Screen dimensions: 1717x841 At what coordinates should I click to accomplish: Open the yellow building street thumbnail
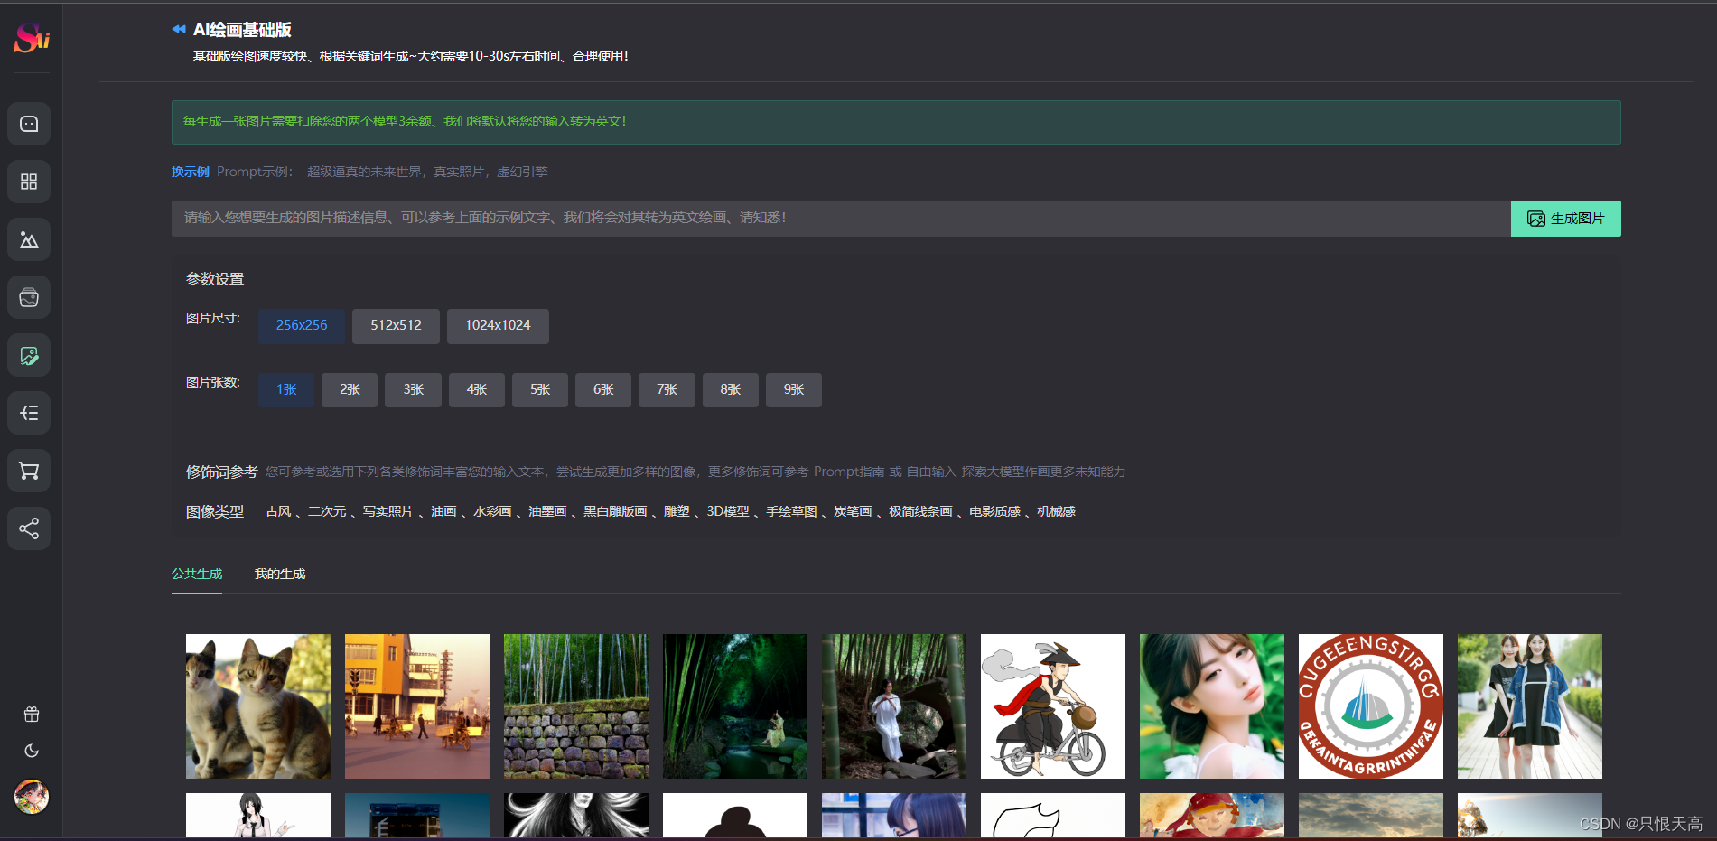(417, 706)
